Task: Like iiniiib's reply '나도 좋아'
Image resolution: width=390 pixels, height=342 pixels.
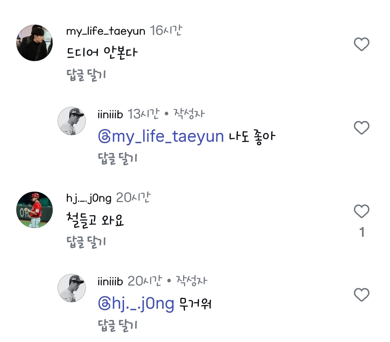Action: click(361, 128)
